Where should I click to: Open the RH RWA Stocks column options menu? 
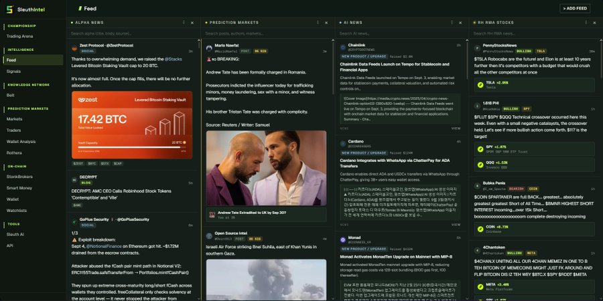click(586, 23)
